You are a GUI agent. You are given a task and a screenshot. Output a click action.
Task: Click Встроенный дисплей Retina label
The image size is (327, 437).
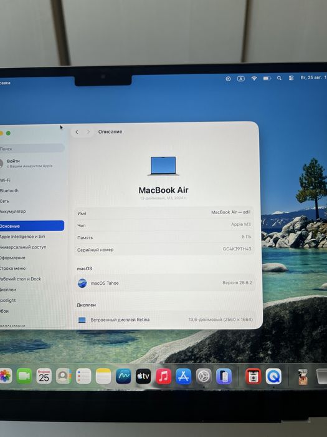(x=120, y=320)
